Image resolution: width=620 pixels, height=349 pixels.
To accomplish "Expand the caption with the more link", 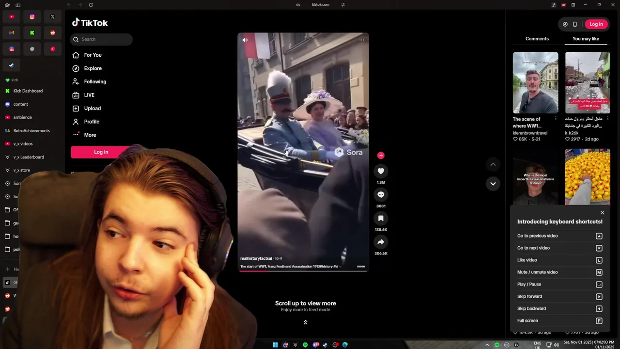I will [361, 266].
